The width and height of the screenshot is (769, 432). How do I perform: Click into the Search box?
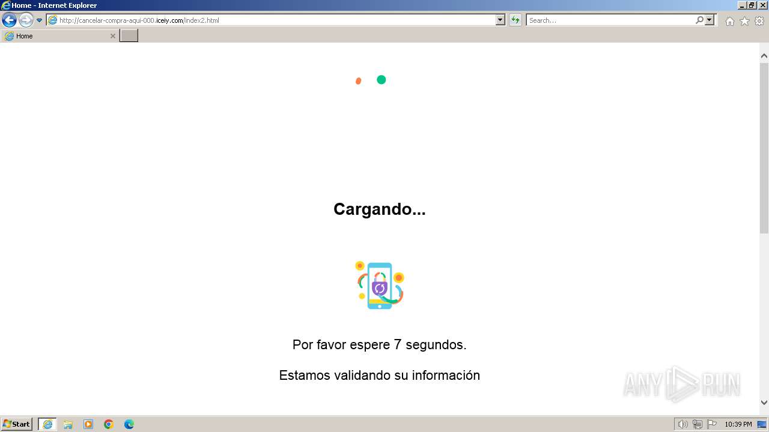point(611,20)
